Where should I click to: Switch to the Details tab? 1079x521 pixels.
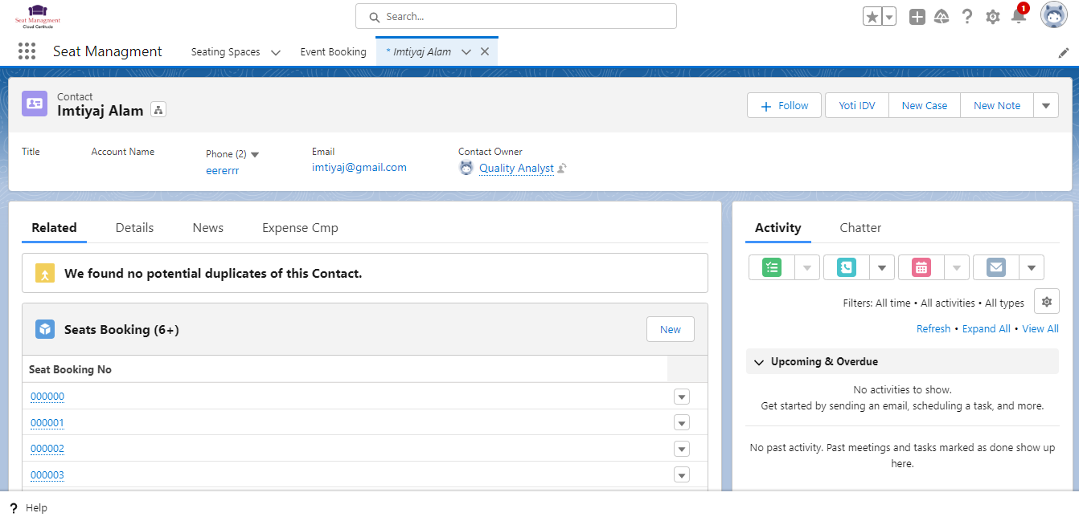pos(134,228)
